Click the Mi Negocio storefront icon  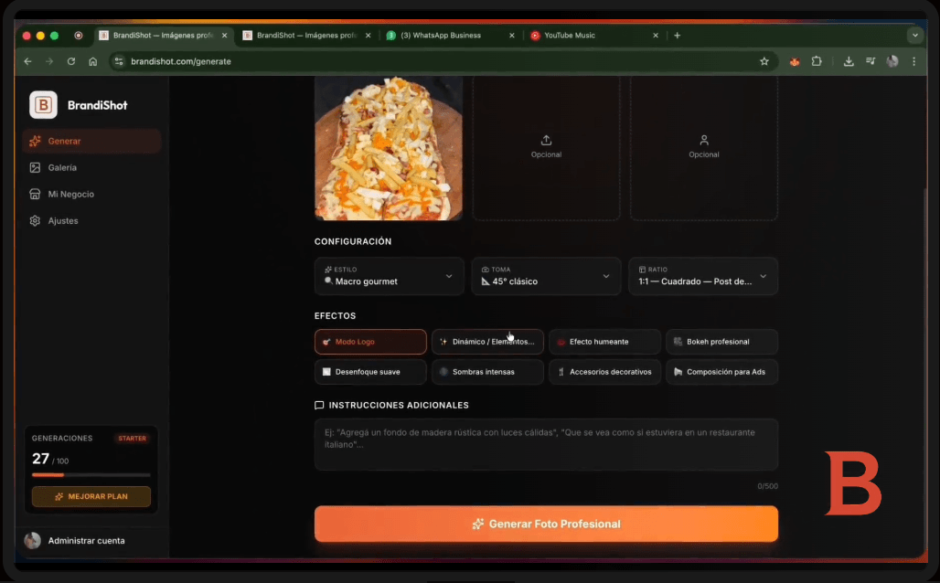pyautogui.click(x=34, y=194)
